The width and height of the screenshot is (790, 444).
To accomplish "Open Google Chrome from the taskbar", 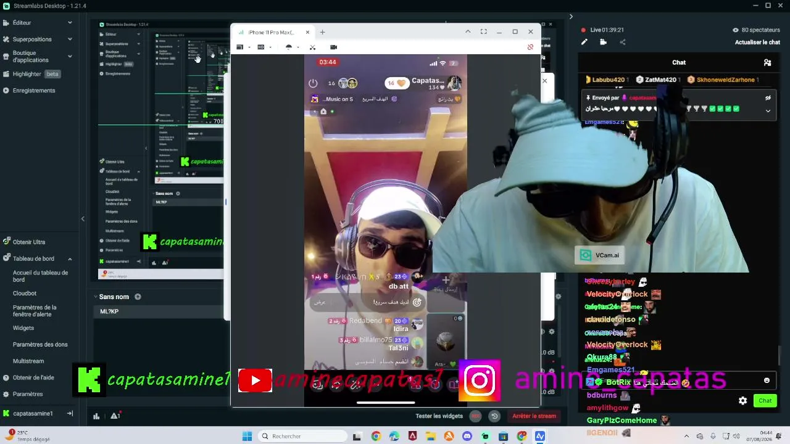I will (x=376, y=437).
